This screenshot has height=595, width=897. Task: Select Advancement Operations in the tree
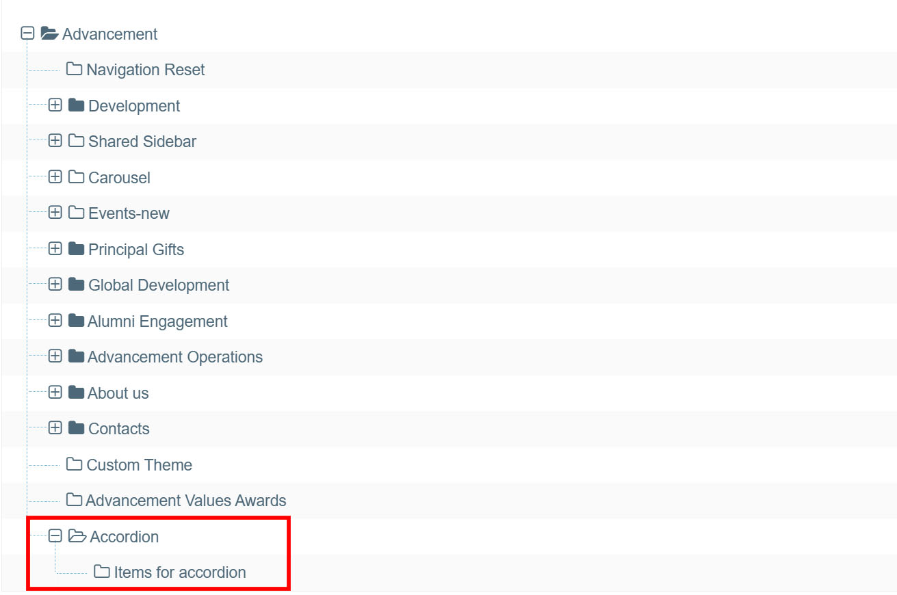174,357
